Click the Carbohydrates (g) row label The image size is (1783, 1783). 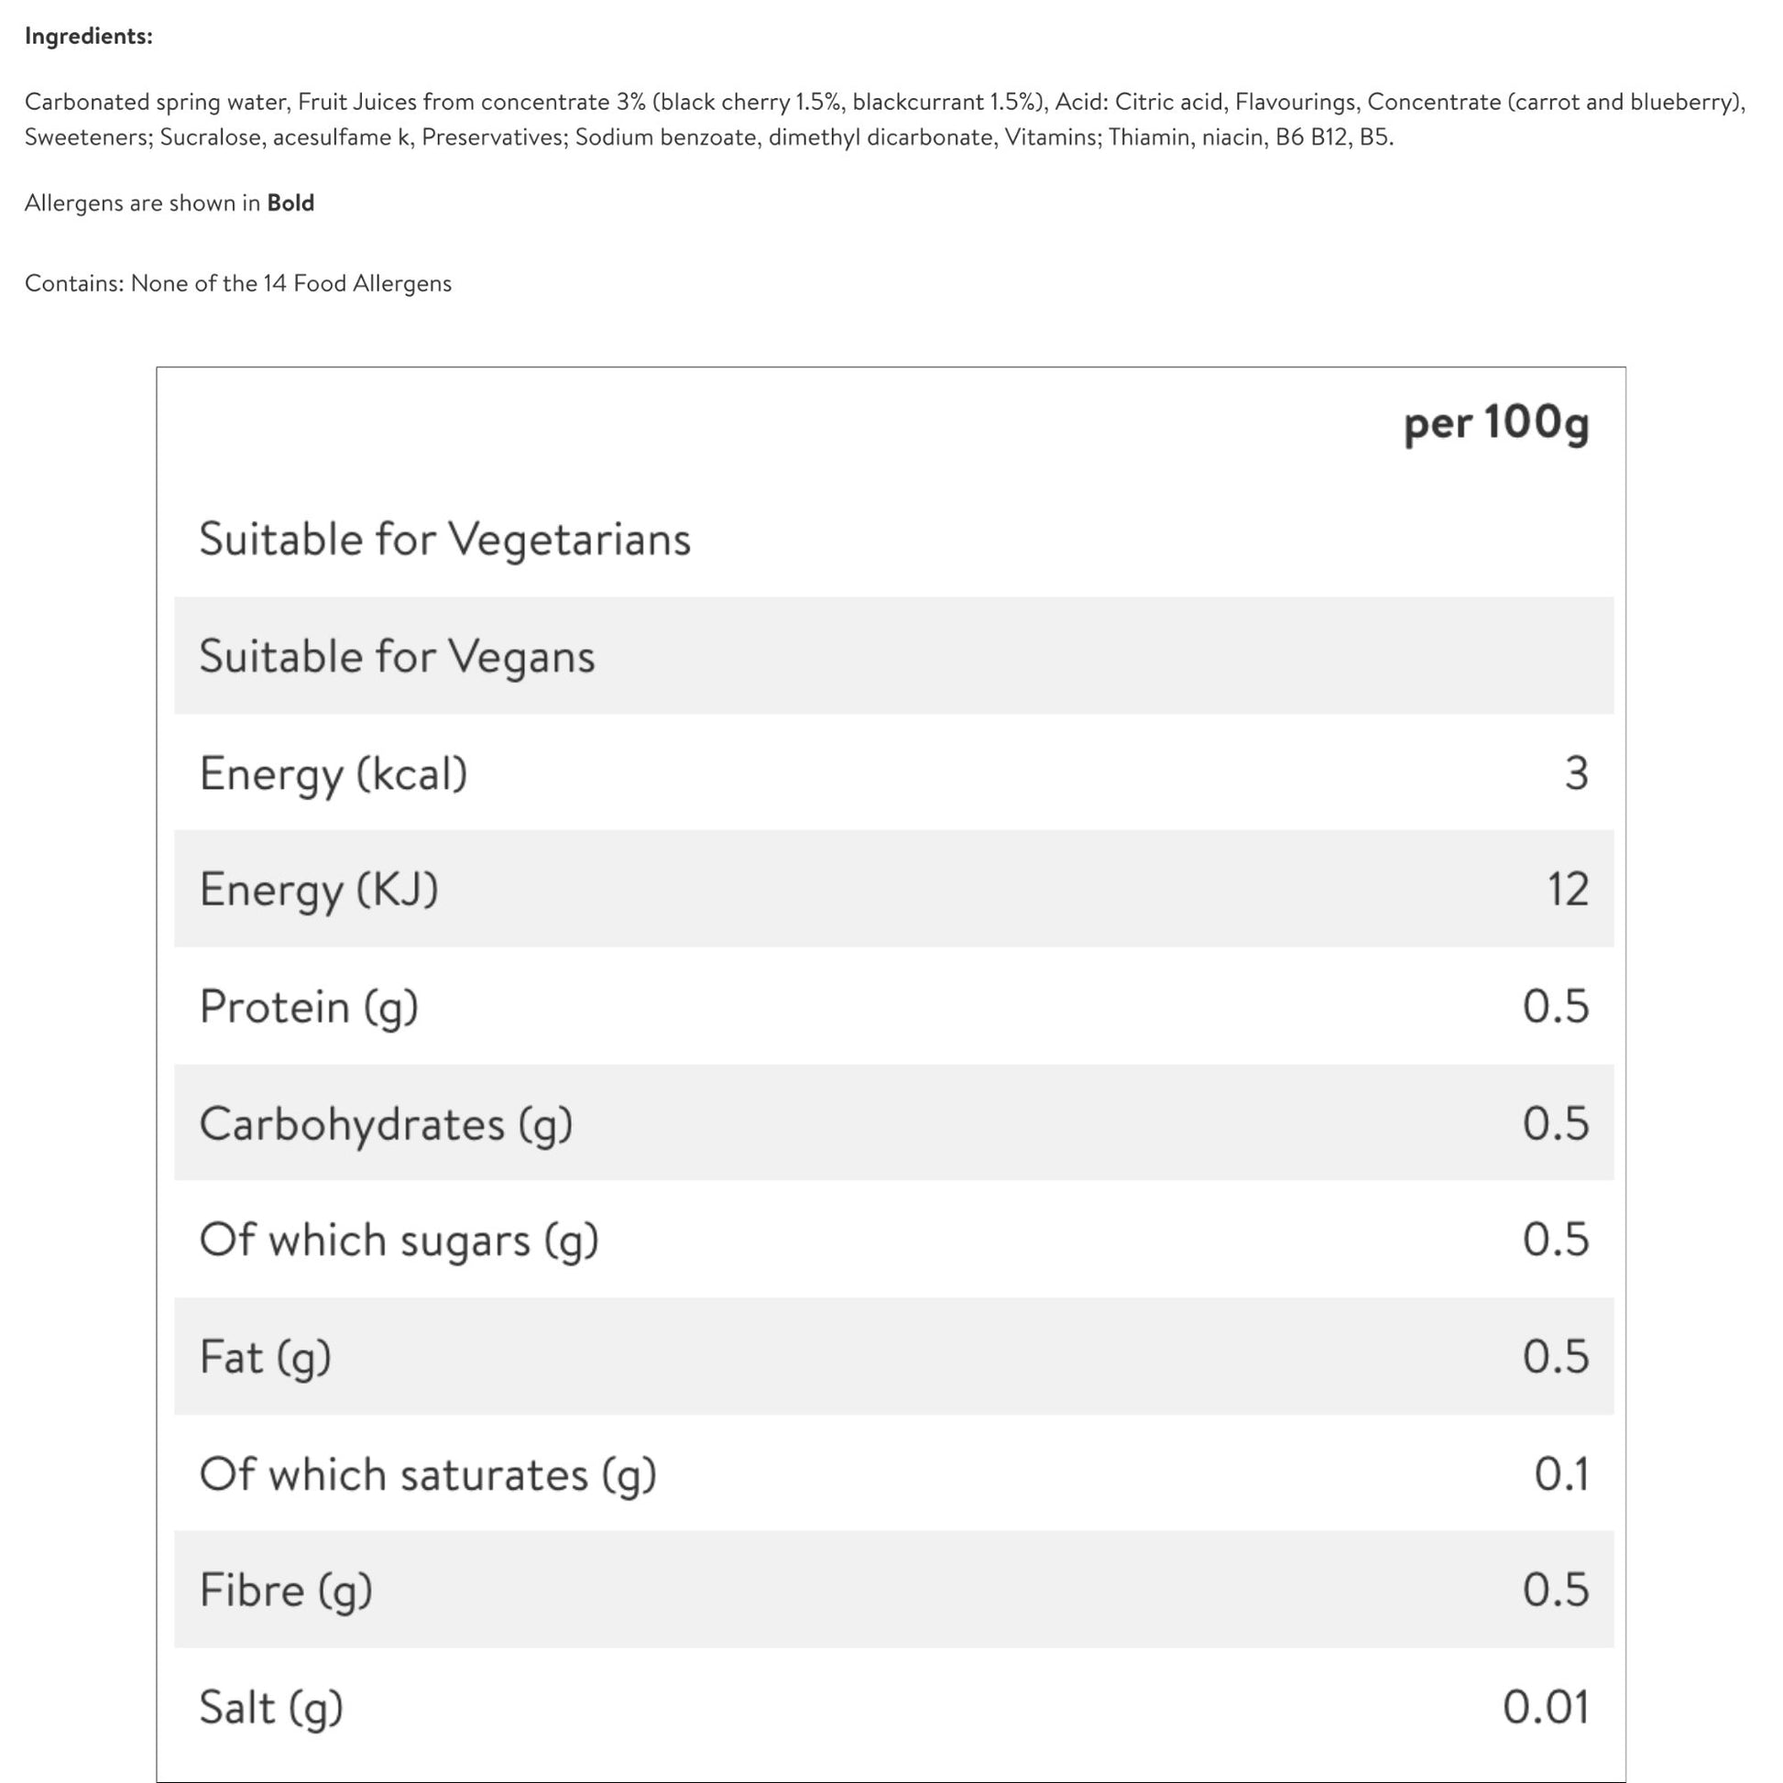(x=387, y=1124)
